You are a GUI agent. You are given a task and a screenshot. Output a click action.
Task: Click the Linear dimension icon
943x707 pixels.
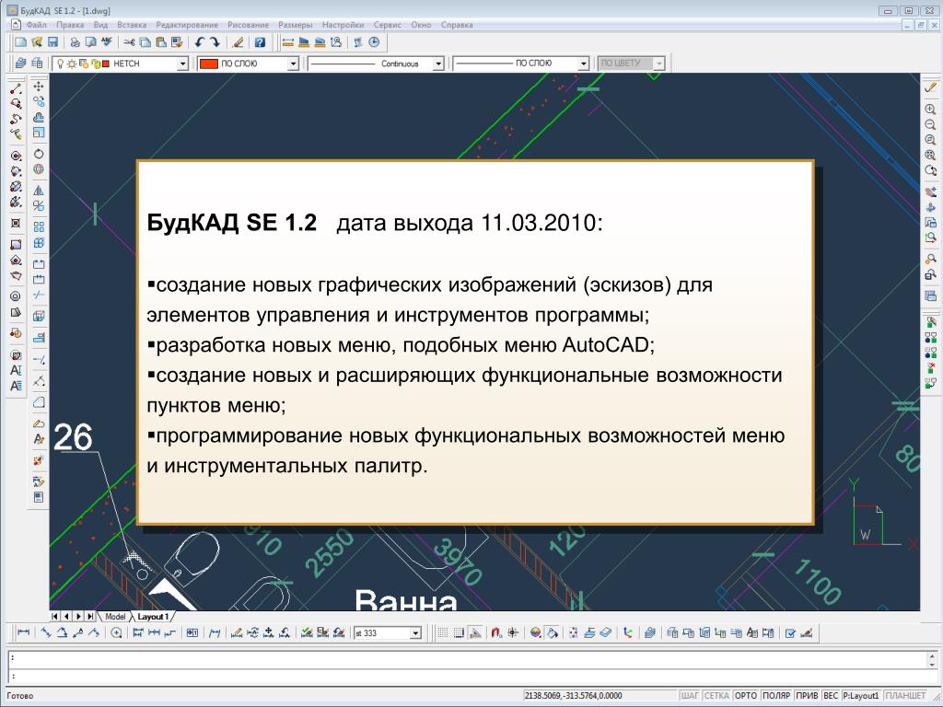pyautogui.click(x=23, y=632)
